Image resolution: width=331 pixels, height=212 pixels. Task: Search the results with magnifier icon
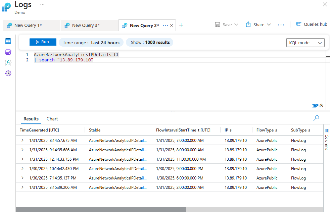(x=316, y=118)
